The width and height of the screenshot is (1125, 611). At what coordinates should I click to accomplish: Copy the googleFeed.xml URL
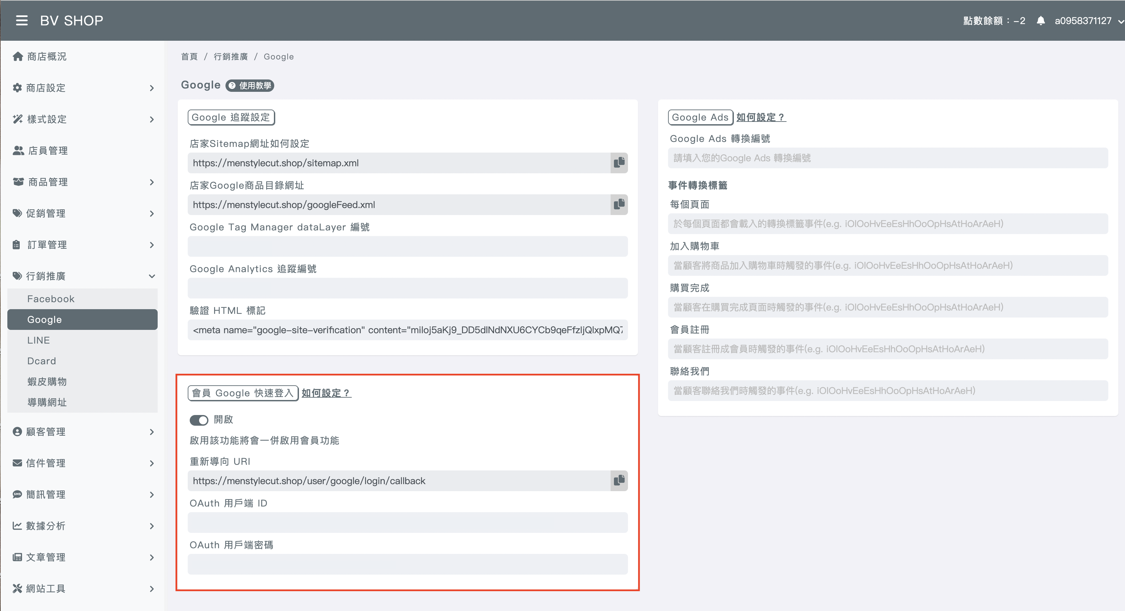click(x=619, y=205)
